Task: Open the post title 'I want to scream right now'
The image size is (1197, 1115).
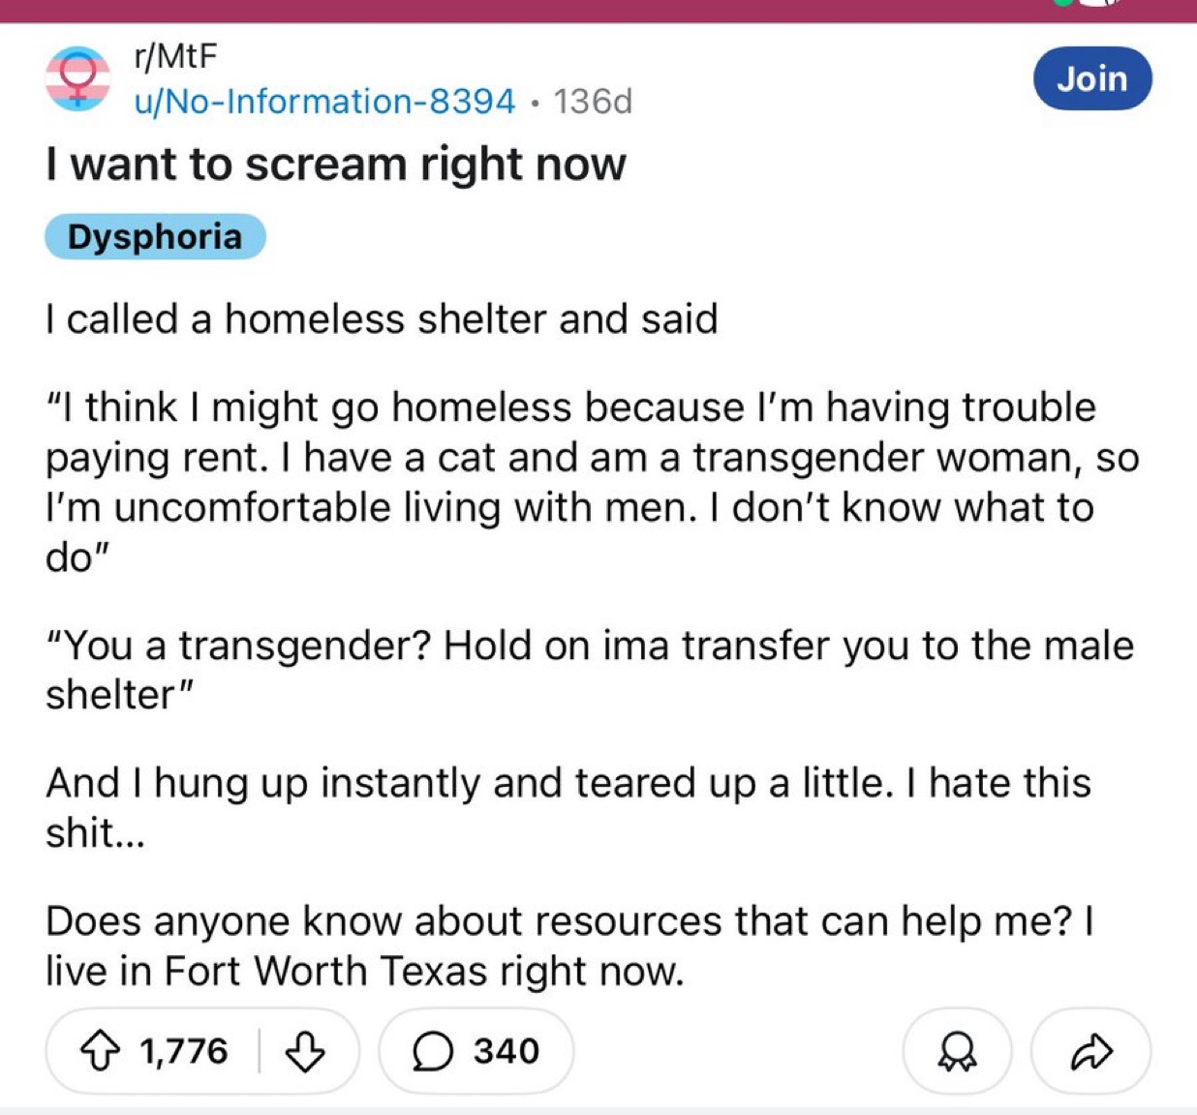Action: 336,164
